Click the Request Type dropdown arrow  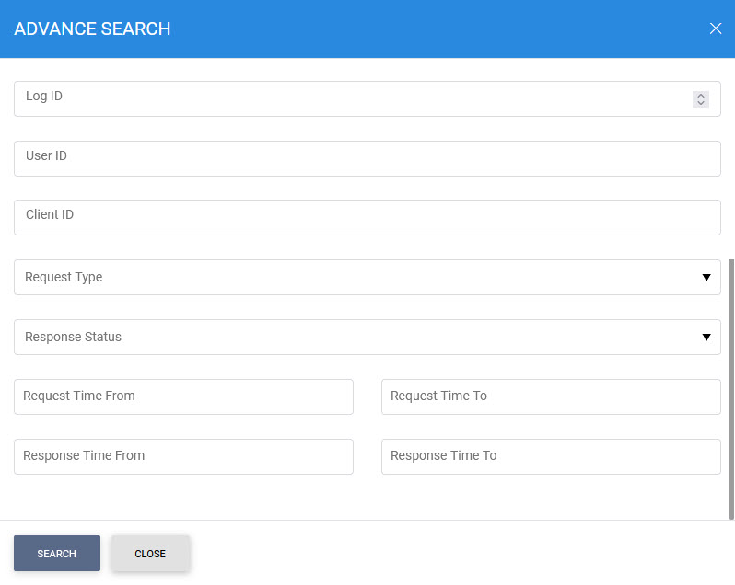pos(706,278)
